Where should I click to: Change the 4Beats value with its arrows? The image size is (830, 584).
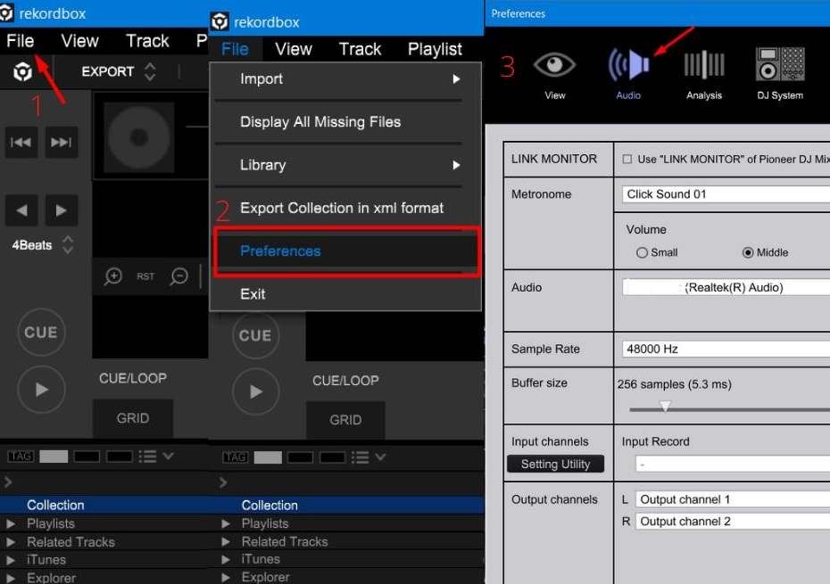point(68,245)
